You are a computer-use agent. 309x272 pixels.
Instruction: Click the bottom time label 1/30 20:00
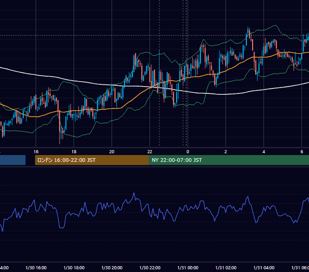112,267
